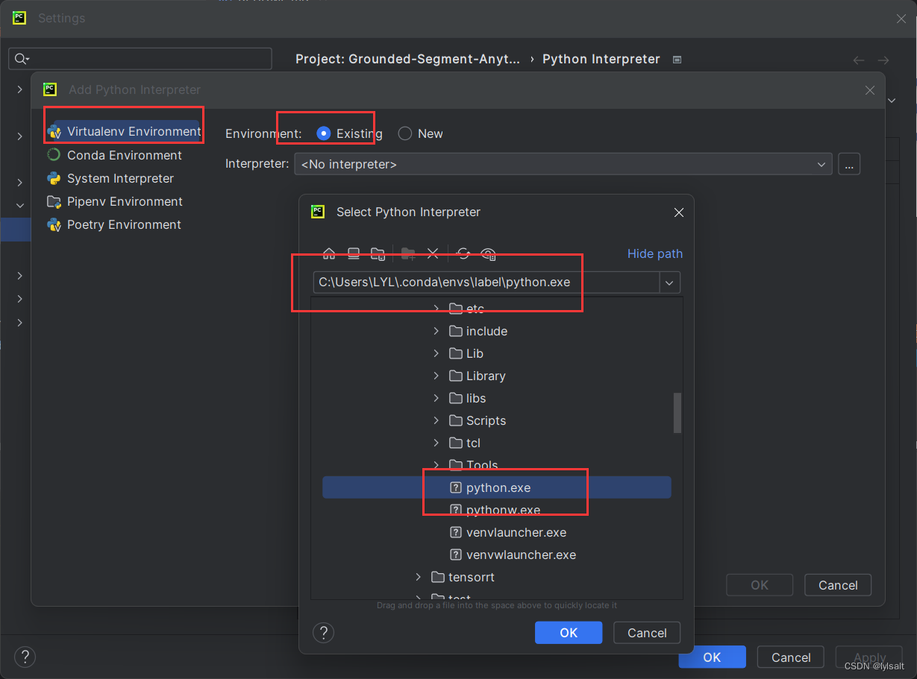Select the tensorrt folder row

[497, 577]
